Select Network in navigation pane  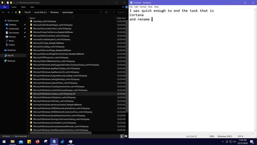tap(11, 61)
